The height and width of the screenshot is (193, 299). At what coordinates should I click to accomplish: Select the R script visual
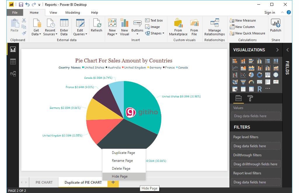(x=260, y=89)
